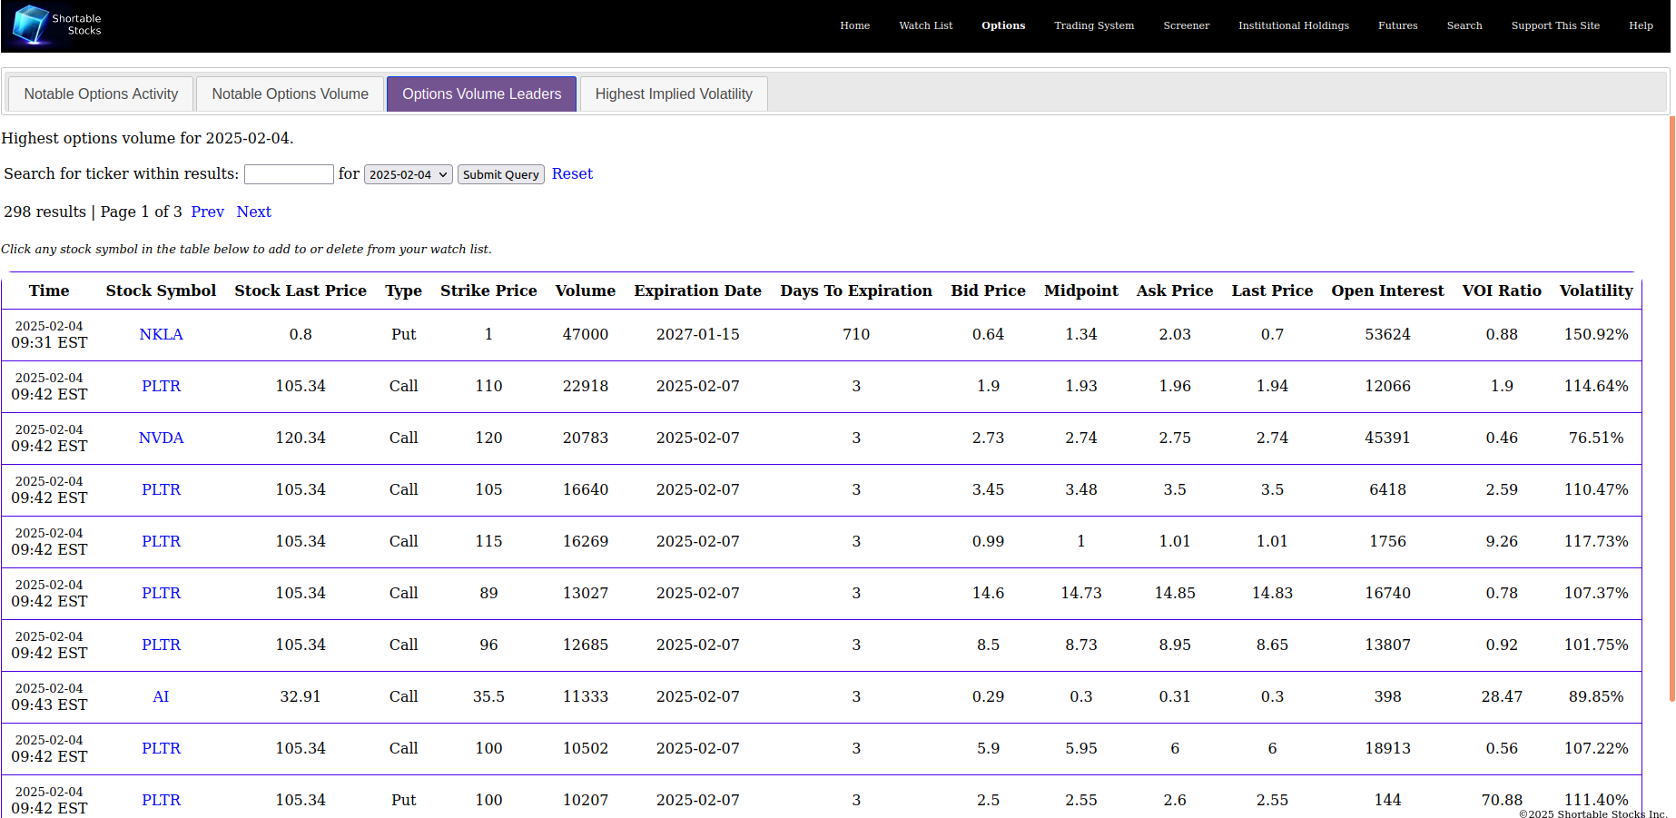The width and height of the screenshot is (1676, 818).
Task: Click the AI stock symbol
Action: pos(161,696)
